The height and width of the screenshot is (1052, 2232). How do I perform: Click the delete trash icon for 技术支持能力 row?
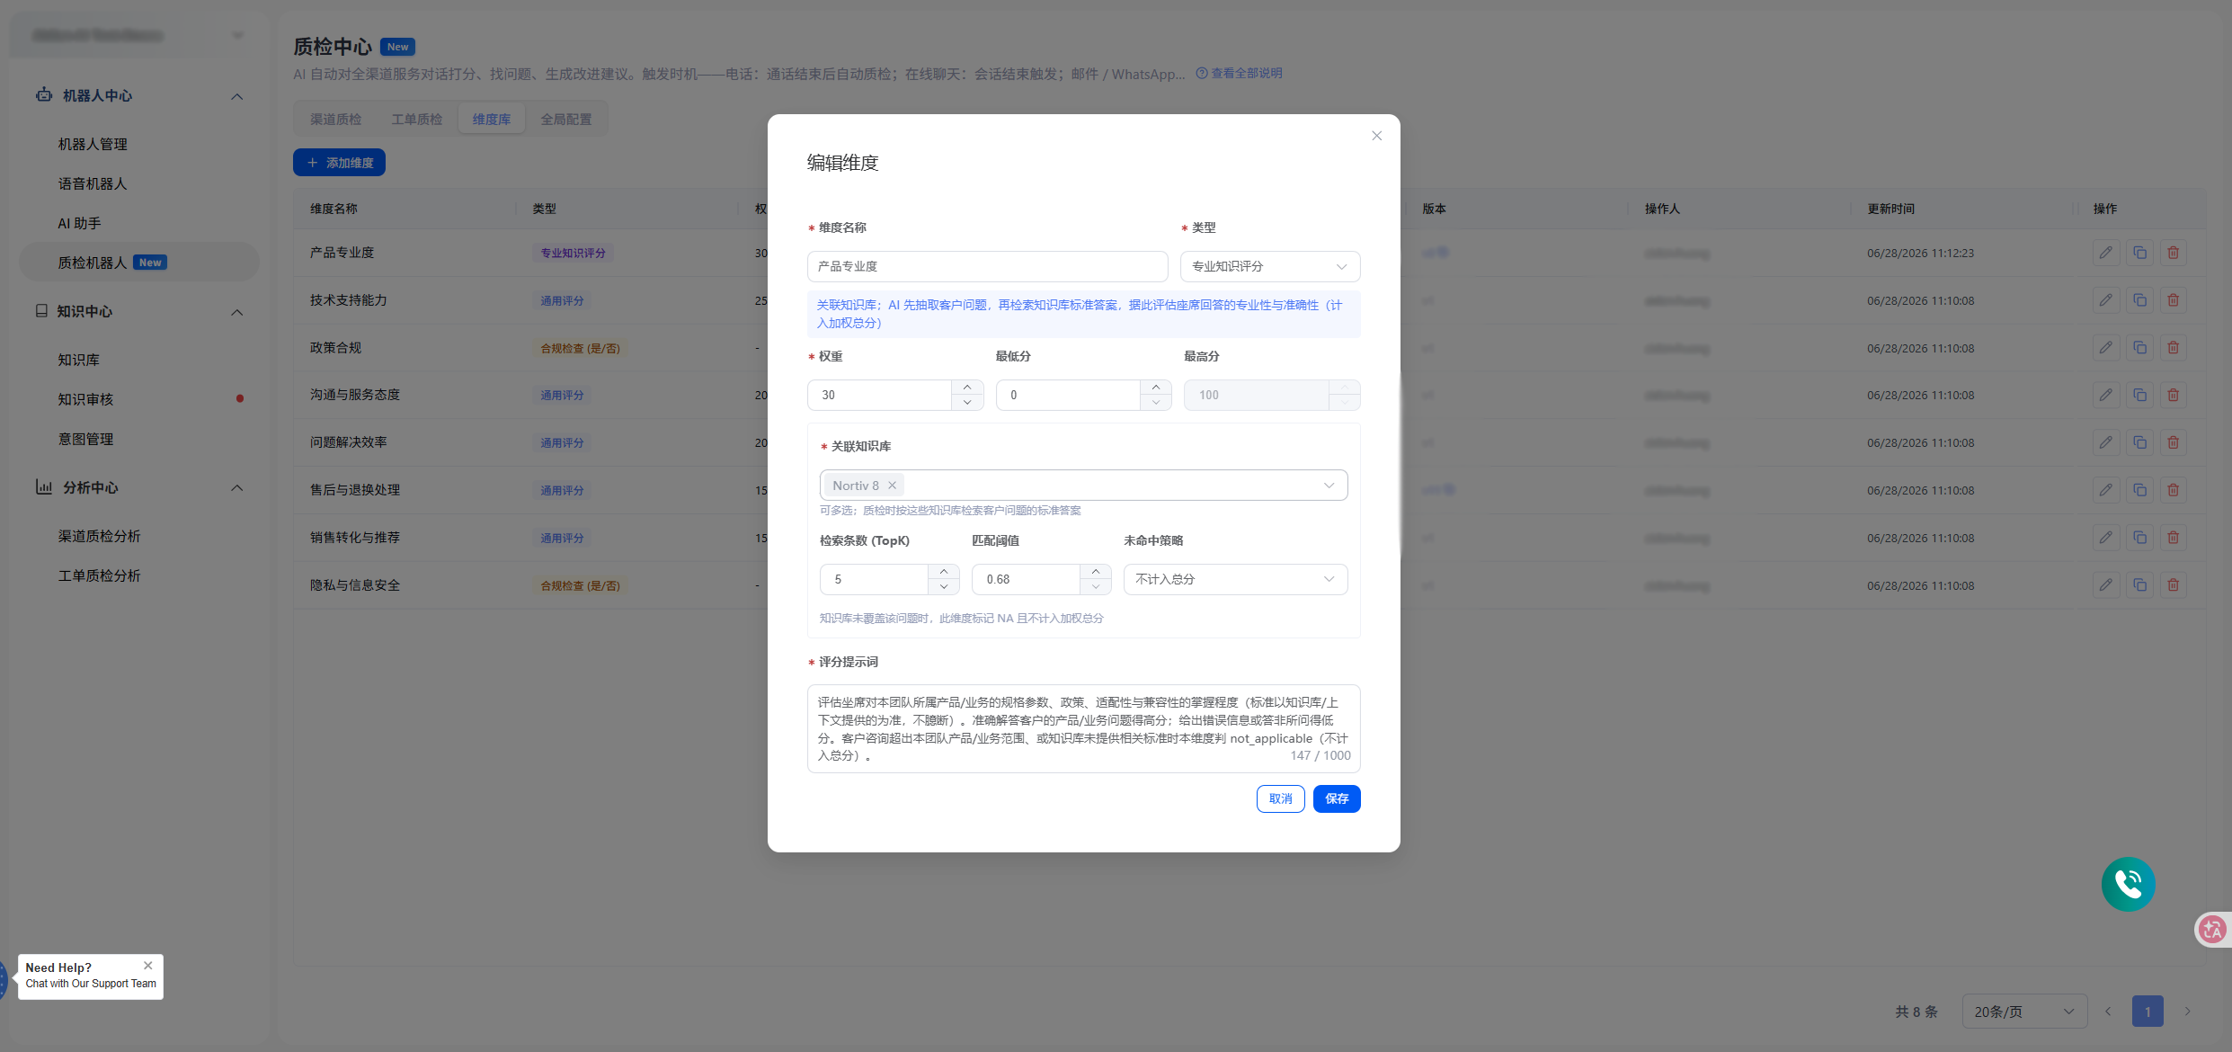click(x=2173, y=300)
